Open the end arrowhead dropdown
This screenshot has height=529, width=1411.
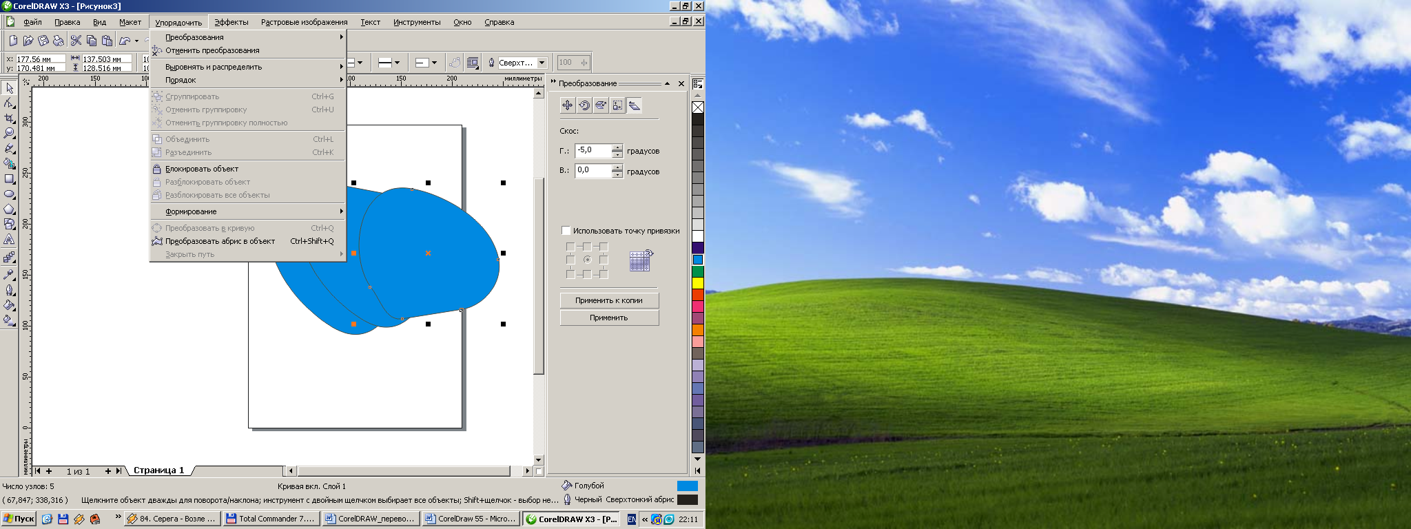coord(434,63)
